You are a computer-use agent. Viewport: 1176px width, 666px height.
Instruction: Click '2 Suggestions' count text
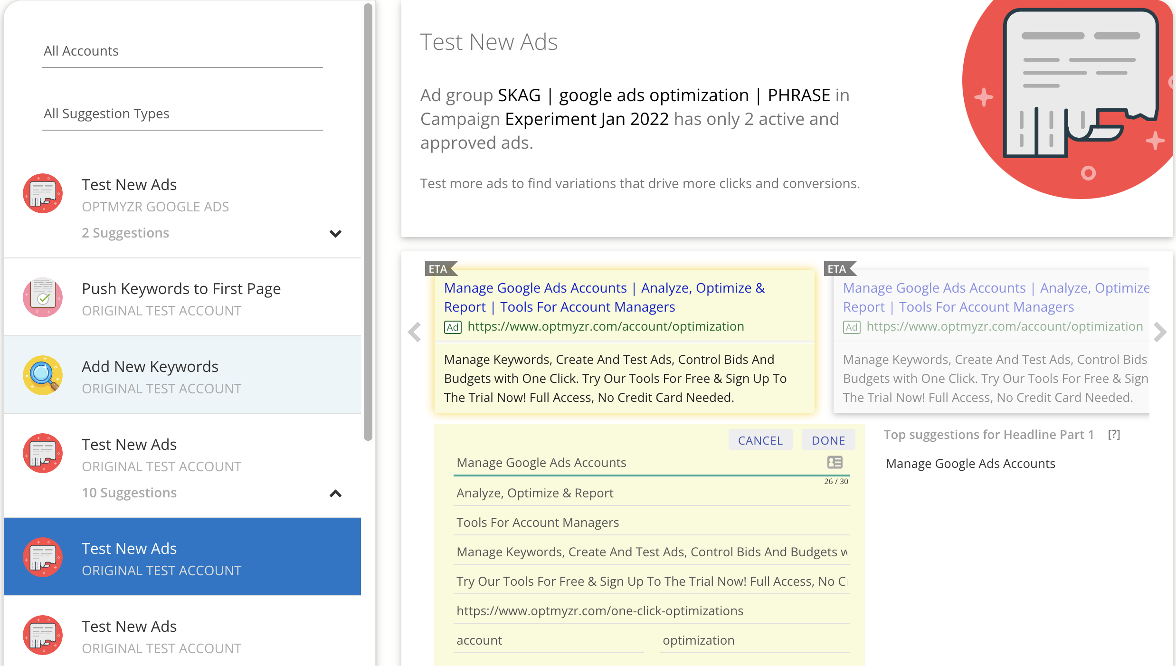[x=125, y=233]
